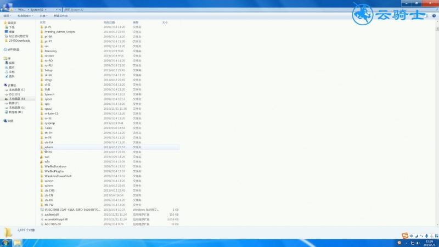Open the dropdown arrow after System32 in address bar
This screenshot has width=439, height=247.
tap(46, 10)
